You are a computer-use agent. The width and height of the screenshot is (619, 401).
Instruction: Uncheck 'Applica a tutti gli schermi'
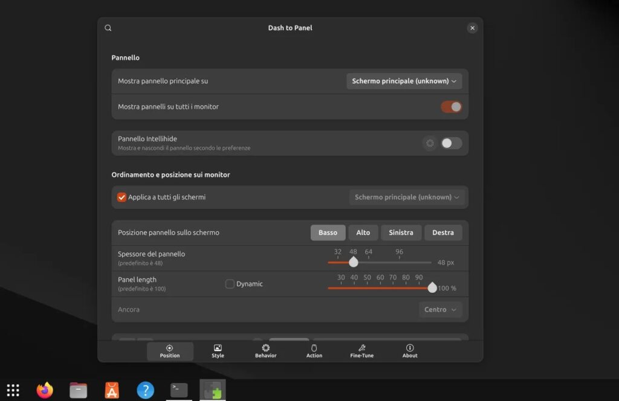[x=121, y=197]
